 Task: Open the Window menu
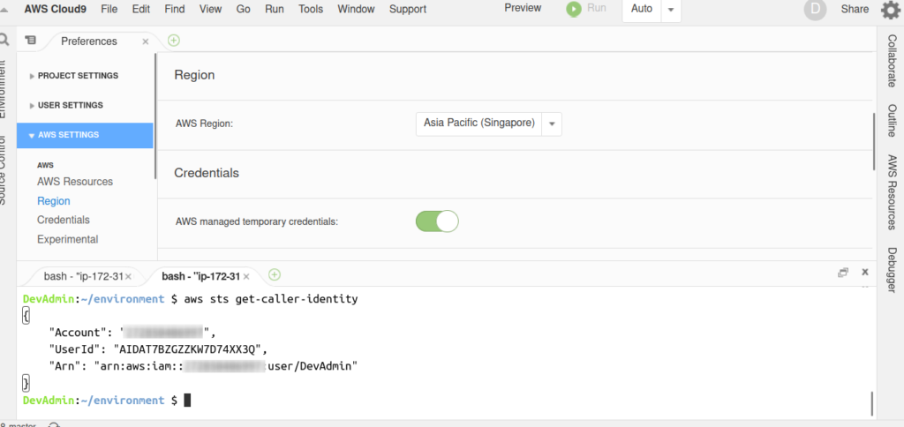click(x=356, y=9)
